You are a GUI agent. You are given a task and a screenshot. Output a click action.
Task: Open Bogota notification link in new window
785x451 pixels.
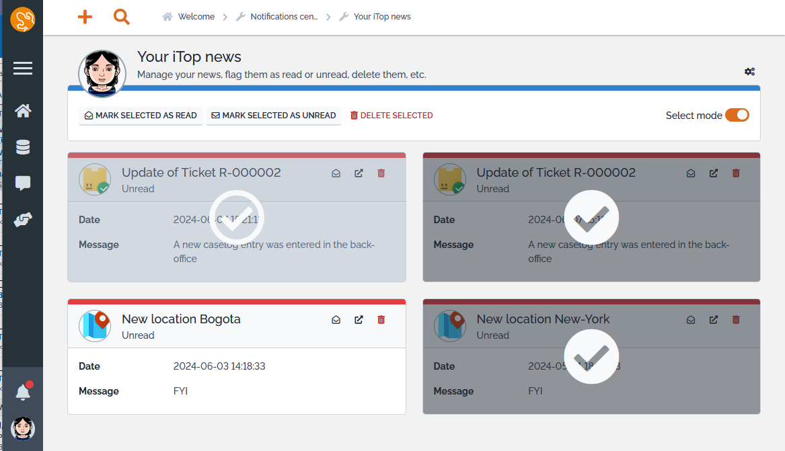coord(359,320)
